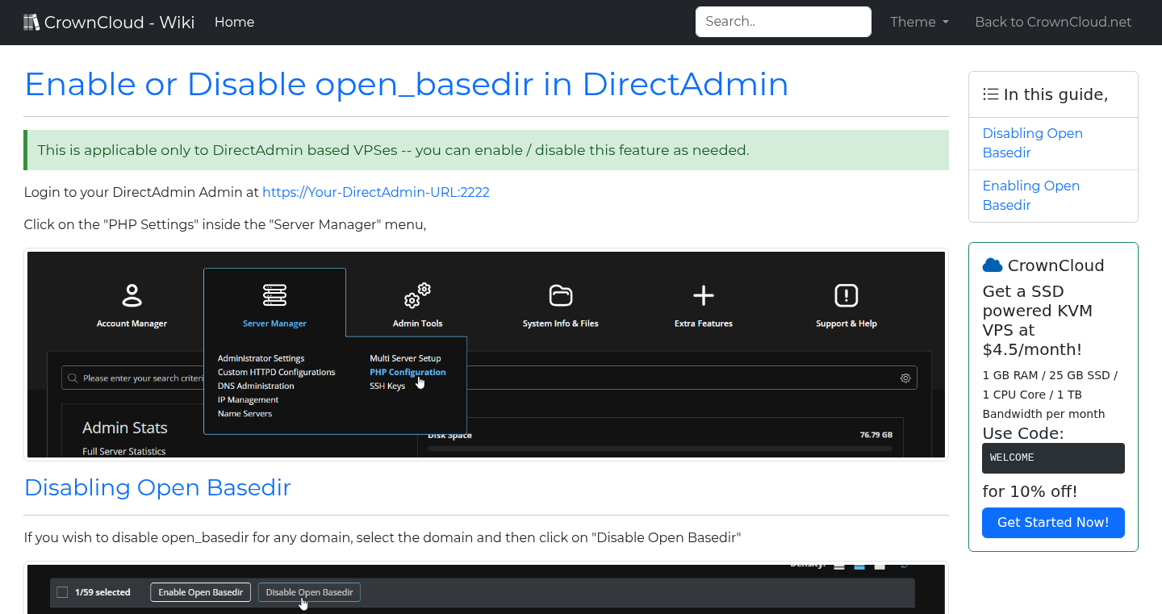Open Admin Tools via its gears icon
1162x614 pixels.
[417, 296]
